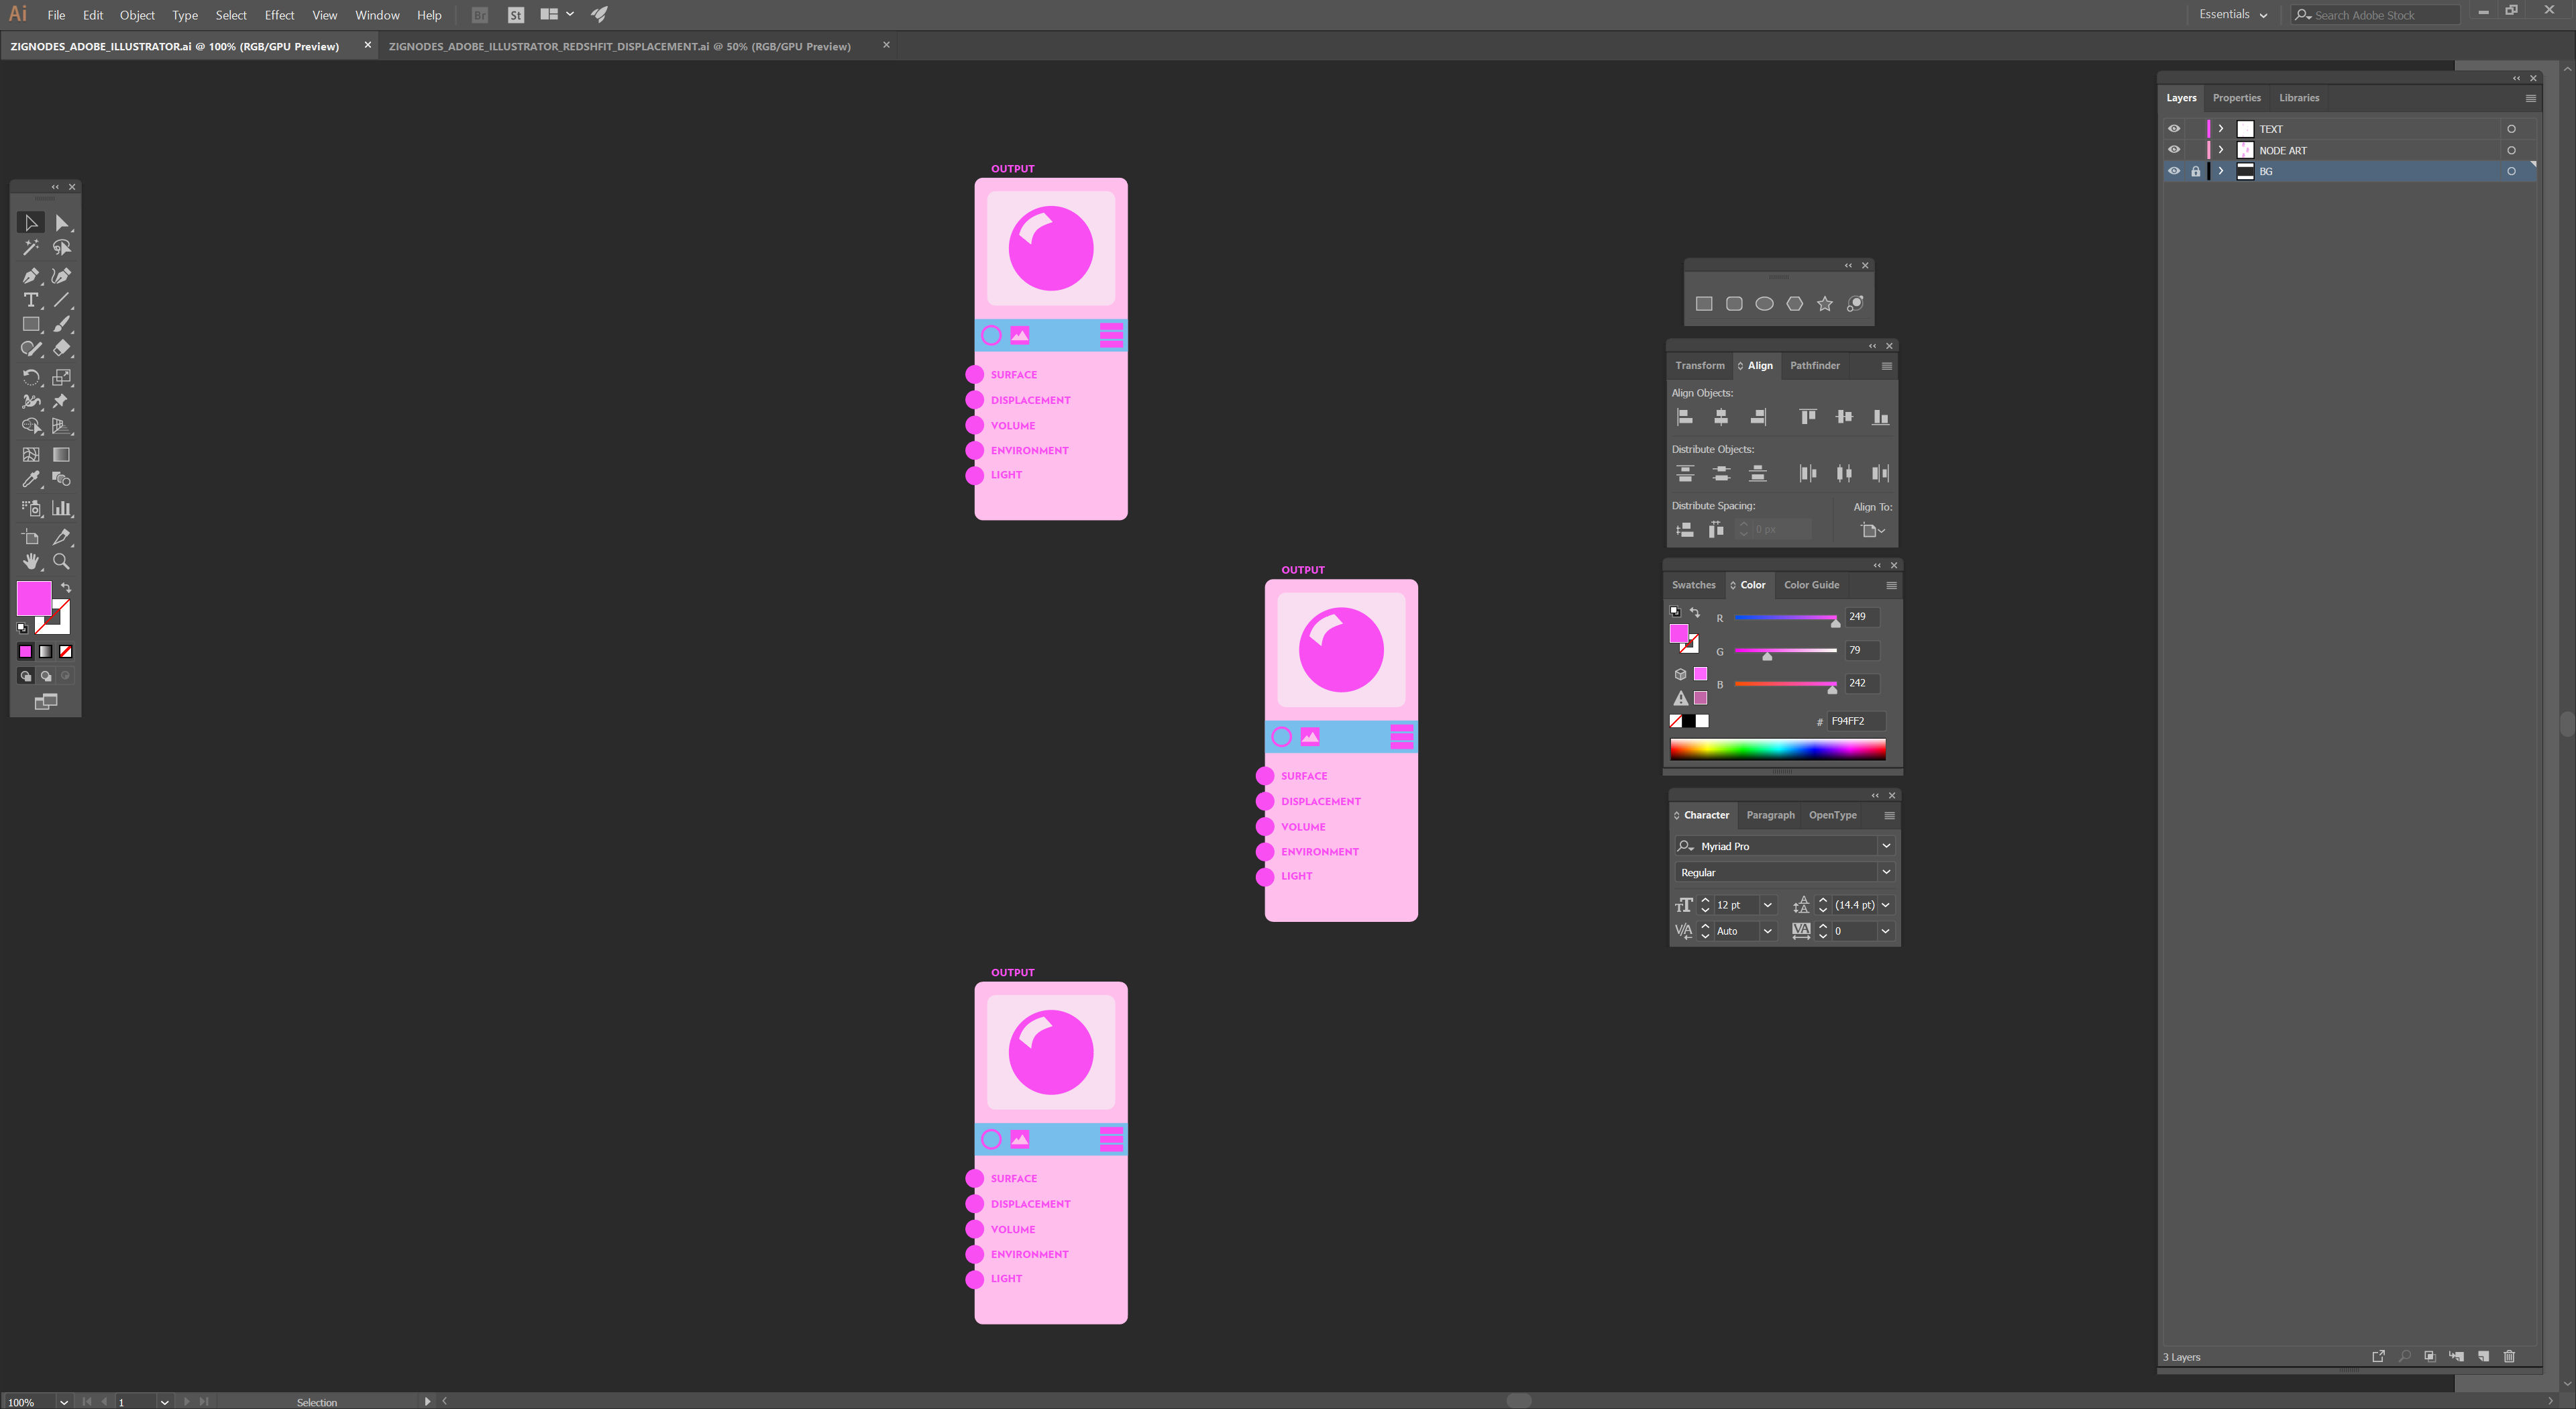Switch to the Swatches tab
2576x1409 pixels.
(1693, 585)
